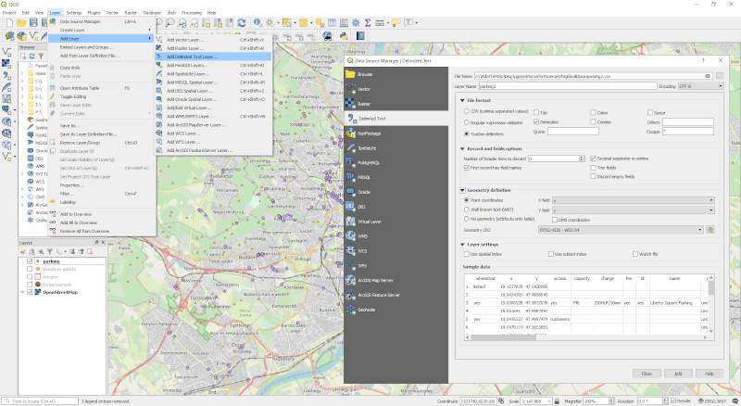Screen dimensions: 741x406
Task: Toggle visibility of the parking layer
Action: coord(30,261)
